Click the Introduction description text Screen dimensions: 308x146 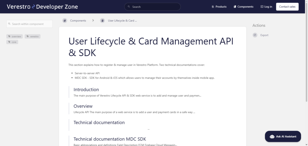[137, 96]
